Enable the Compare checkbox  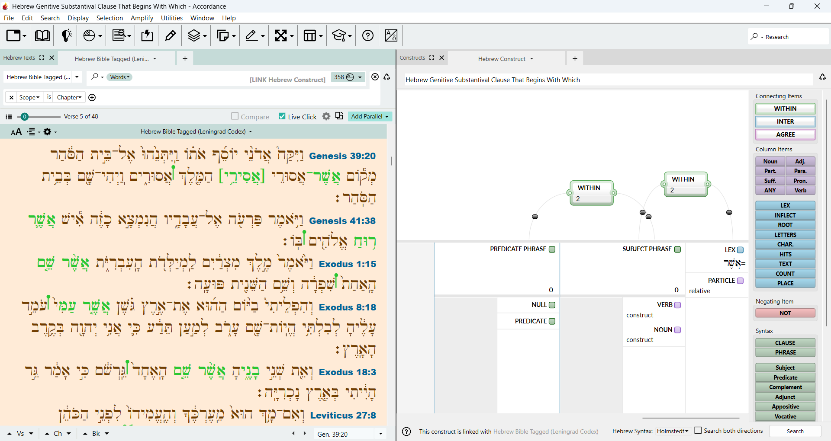(x=235, y=116)
